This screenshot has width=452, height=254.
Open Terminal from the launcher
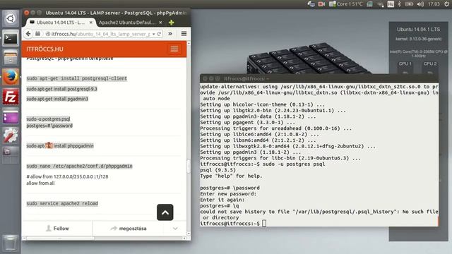point(11,38)
